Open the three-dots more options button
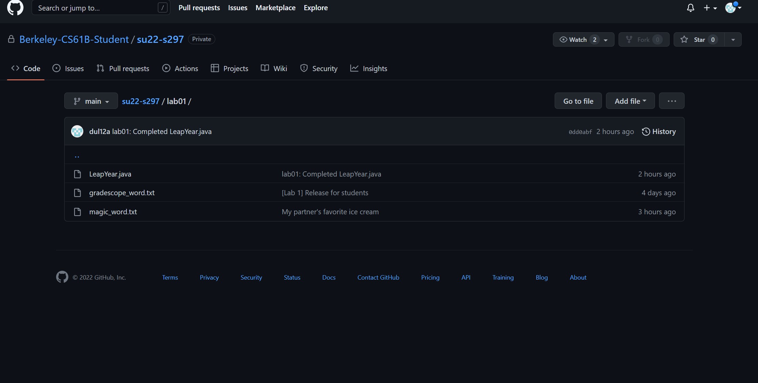This screenshot has height=383, width=758. (x=671, y=101)
